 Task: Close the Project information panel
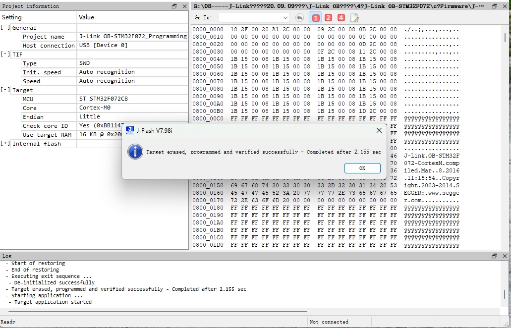(184, 6)
